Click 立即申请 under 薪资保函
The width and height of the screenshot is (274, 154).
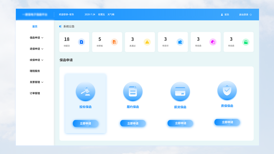click(180, 123)
